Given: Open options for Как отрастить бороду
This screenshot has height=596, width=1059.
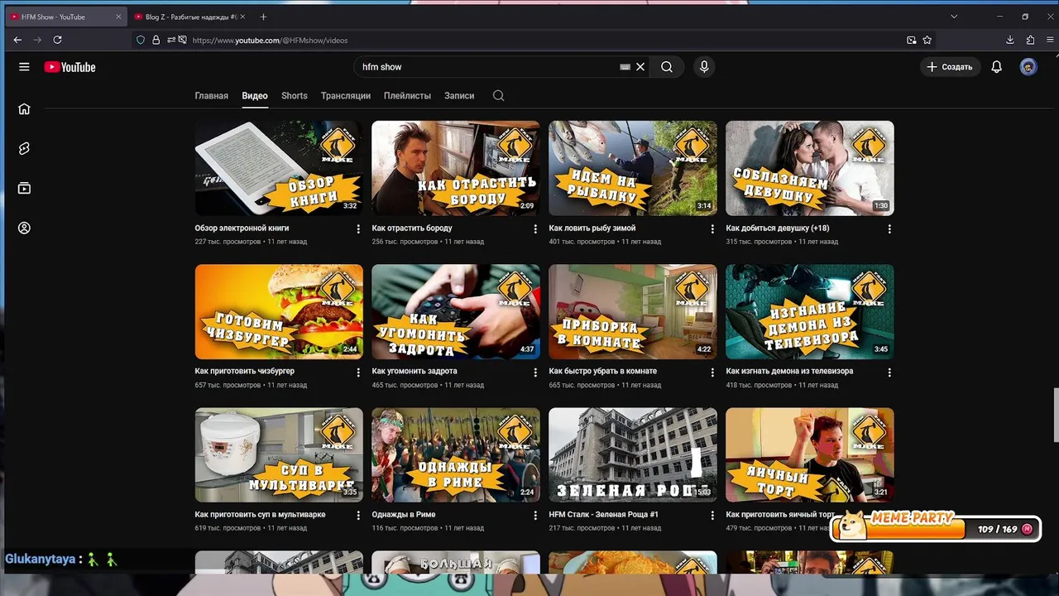Looking at the screenshot, I should [x=535, y=228].
